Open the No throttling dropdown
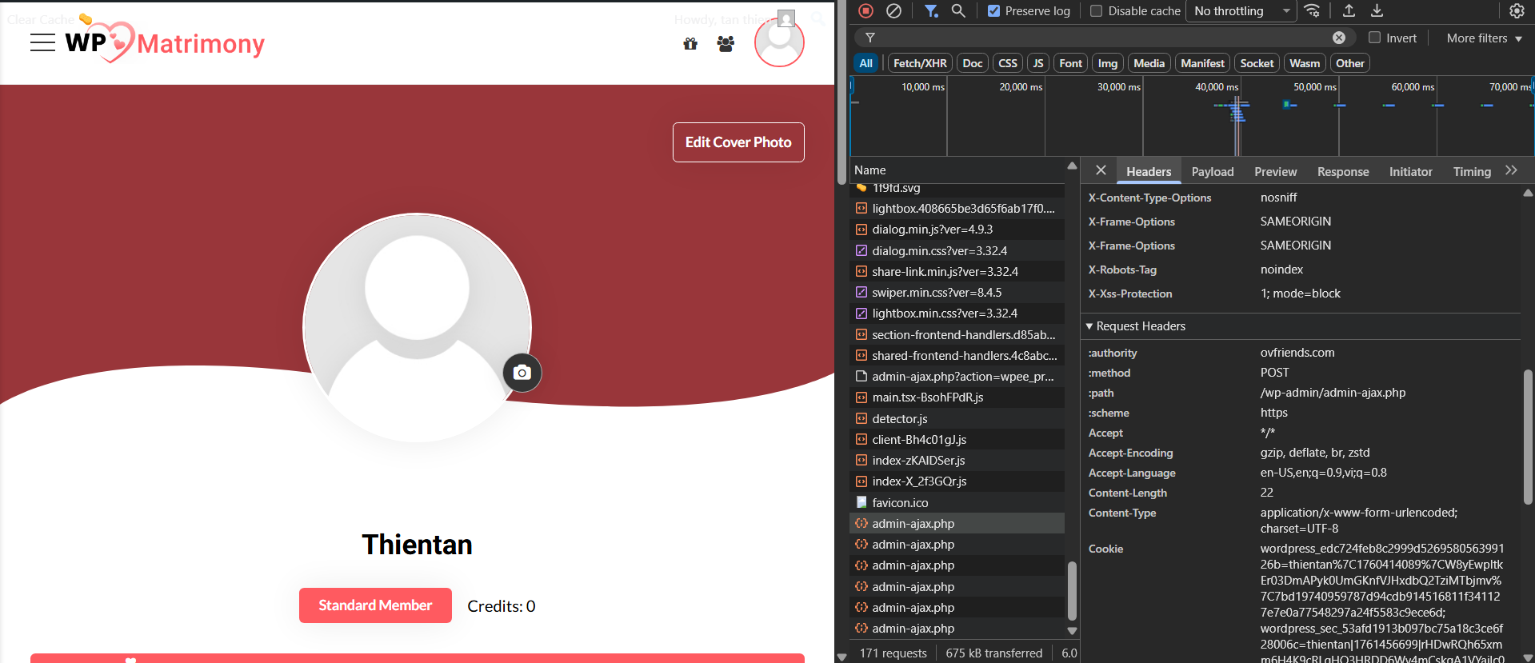 coord(1241,11)
